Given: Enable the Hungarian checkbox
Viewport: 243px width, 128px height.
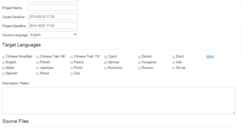Looking at the screenshot, I should [x=140, y=62].
